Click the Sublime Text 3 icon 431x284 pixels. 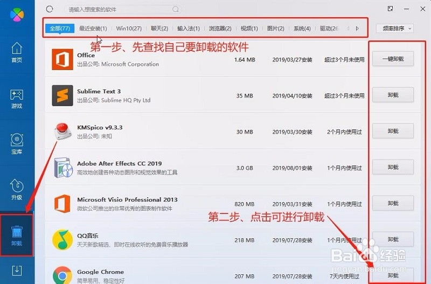(62, 95)
